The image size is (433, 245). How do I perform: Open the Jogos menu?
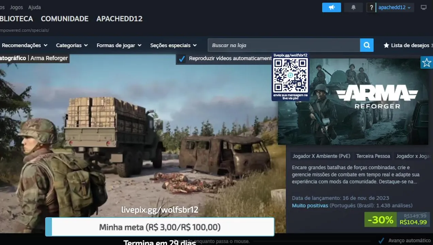point(16,7)
